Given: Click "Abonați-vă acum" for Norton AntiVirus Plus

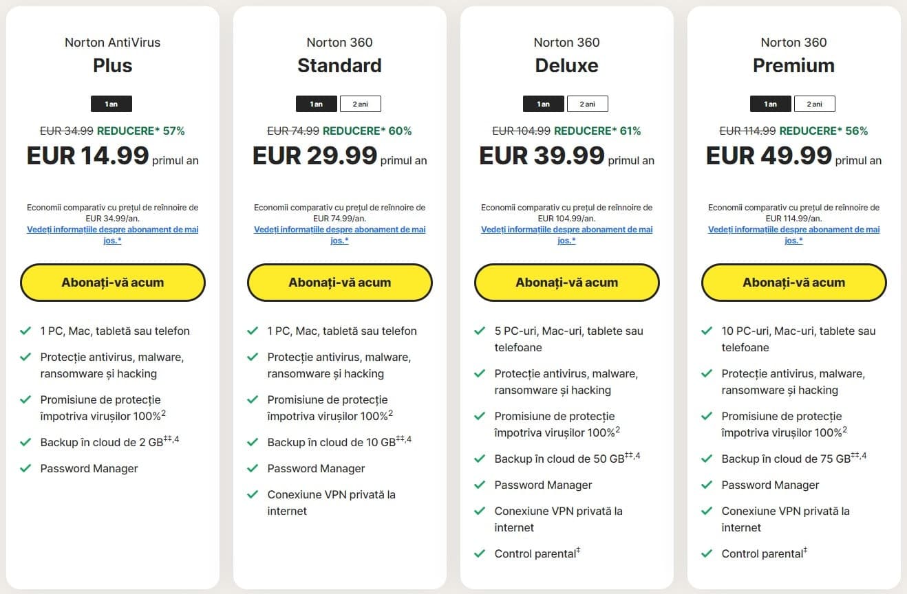Looking at the screenshot, I should click(x=112, y=283).
